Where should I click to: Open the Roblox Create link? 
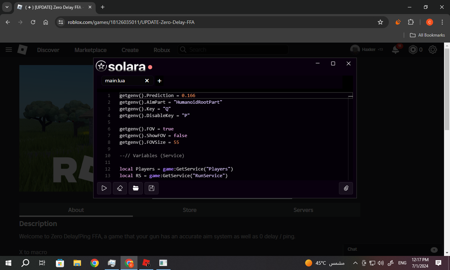[x=130, y=50]
